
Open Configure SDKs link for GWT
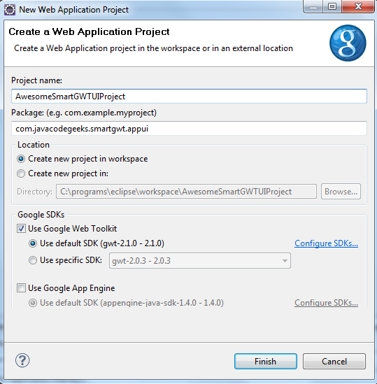click(326, 243)
